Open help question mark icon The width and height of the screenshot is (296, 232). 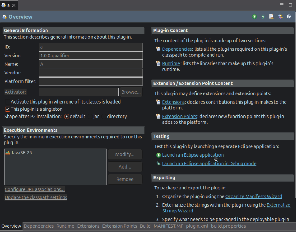tap(289, 17)
